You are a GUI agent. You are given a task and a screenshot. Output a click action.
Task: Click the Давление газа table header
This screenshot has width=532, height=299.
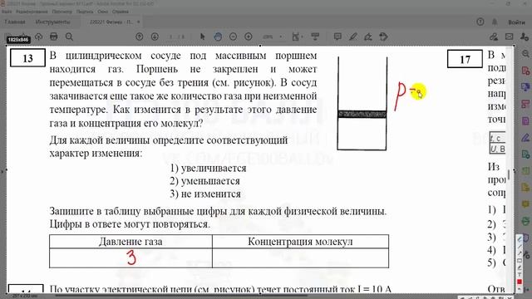[x=131, y=242]
